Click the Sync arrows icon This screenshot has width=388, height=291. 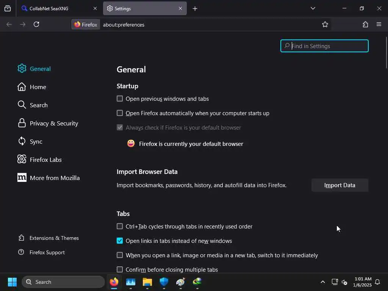22,141
